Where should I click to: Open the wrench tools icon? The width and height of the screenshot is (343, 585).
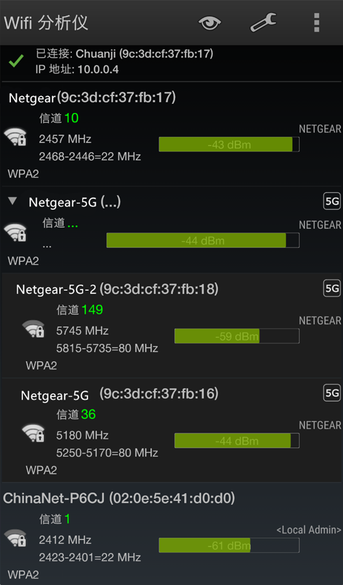click(263, 22)
